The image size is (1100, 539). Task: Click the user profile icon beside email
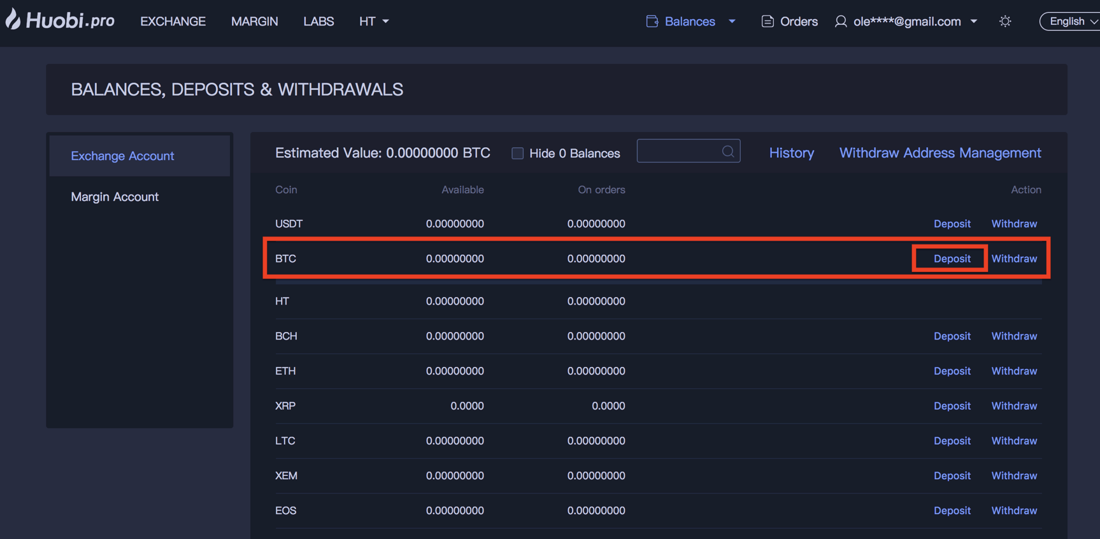point(841,22)
